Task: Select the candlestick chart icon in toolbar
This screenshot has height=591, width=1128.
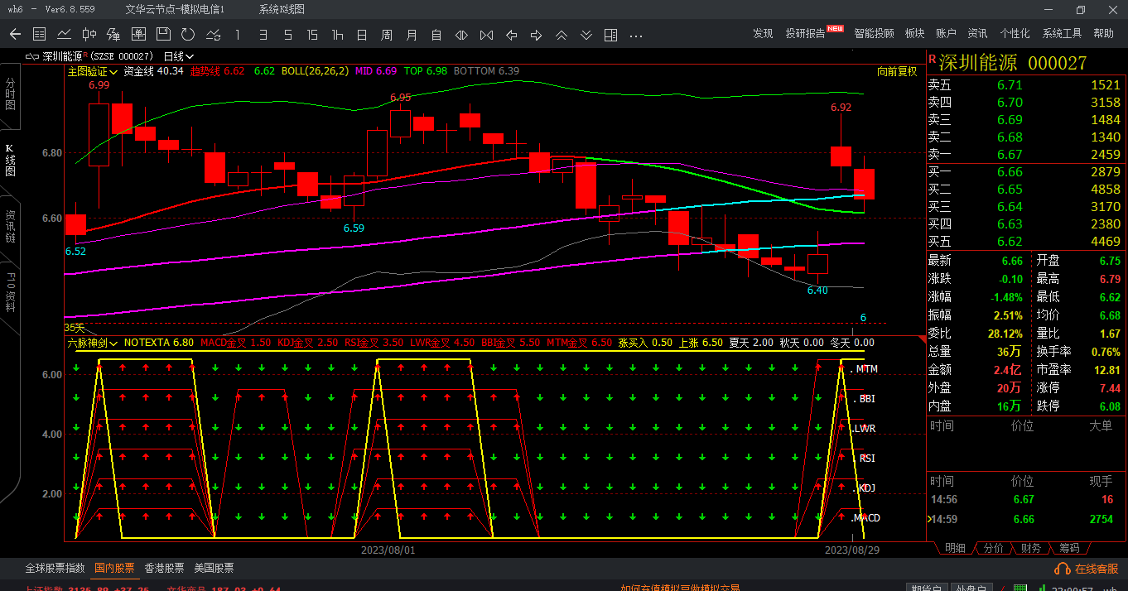Action: point(89,34)
